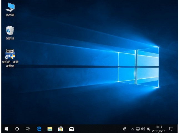Open Microsoft Store from the taskbar
Image resolution: width=180 pixels, height=135 pixels.
(60, 129)
